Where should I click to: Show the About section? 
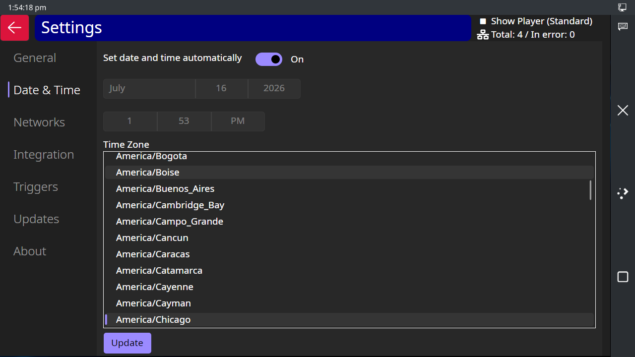[x=30, y=251]
